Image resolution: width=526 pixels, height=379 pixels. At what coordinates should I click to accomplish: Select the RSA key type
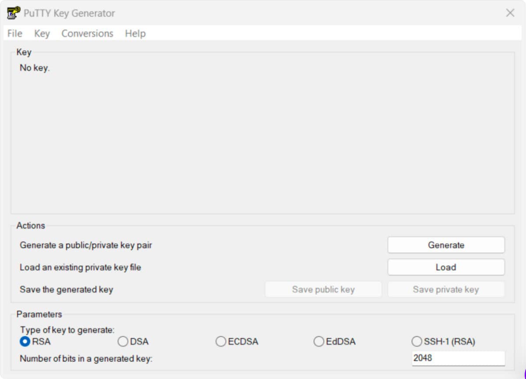(35, 342)
